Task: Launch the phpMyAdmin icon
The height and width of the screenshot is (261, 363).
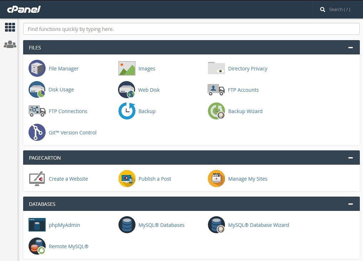Action: click(x=37, y=225)
